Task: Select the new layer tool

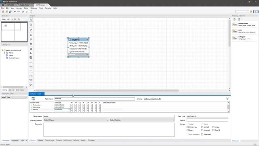Action: [x=31, y=35]
